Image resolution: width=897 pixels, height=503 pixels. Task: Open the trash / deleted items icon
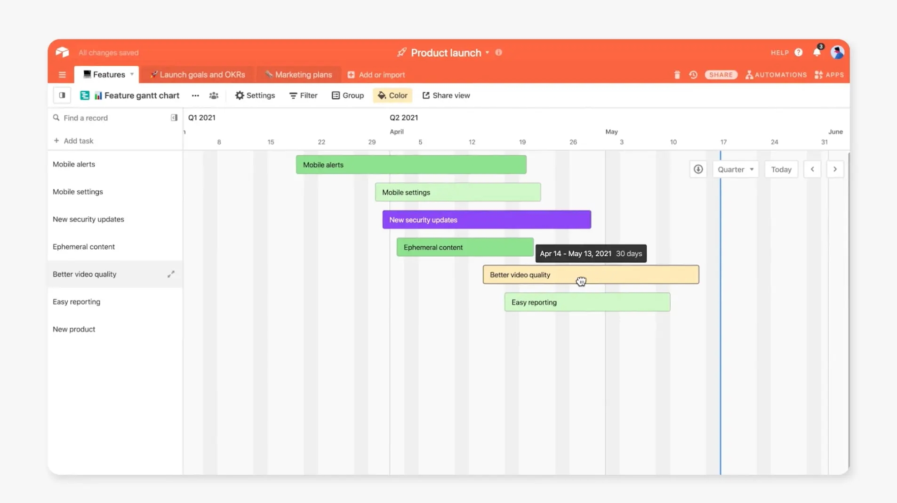[x=677, y=75]
